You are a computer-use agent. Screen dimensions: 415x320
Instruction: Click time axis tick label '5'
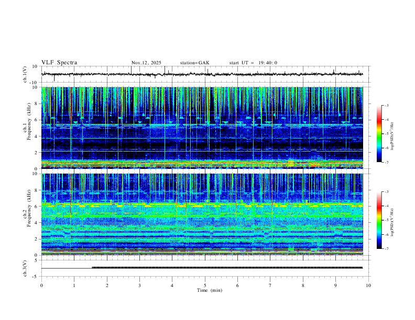205,285
